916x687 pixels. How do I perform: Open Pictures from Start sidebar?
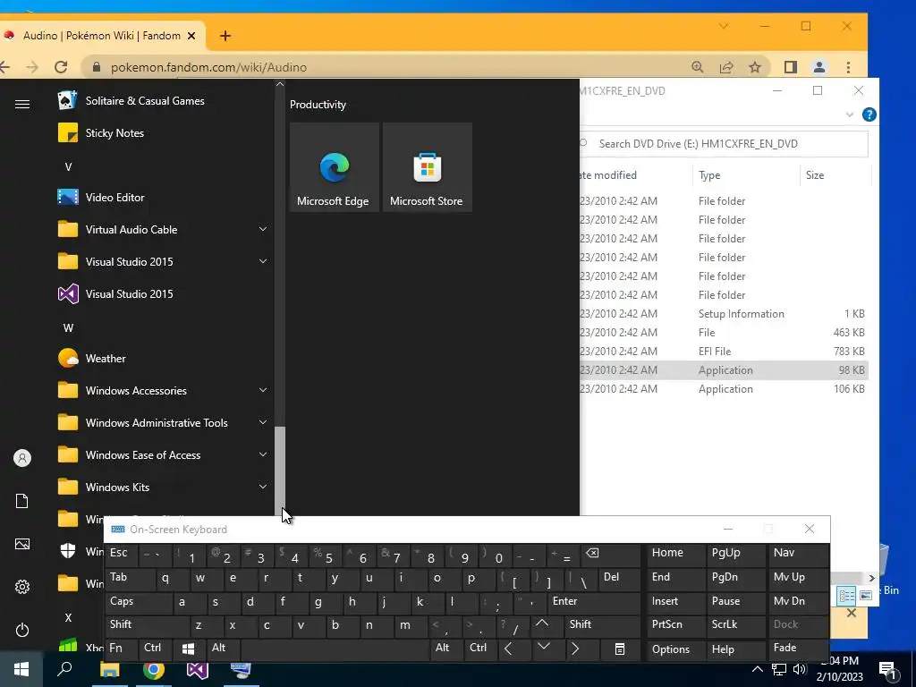click(22, 544)
